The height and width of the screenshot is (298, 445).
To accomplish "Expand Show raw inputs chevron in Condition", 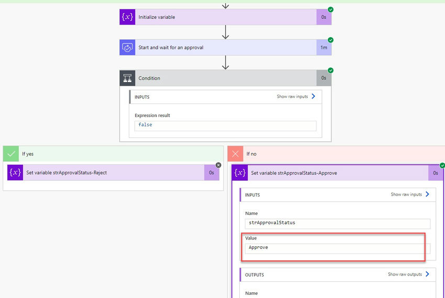I will tap(313, 96).
